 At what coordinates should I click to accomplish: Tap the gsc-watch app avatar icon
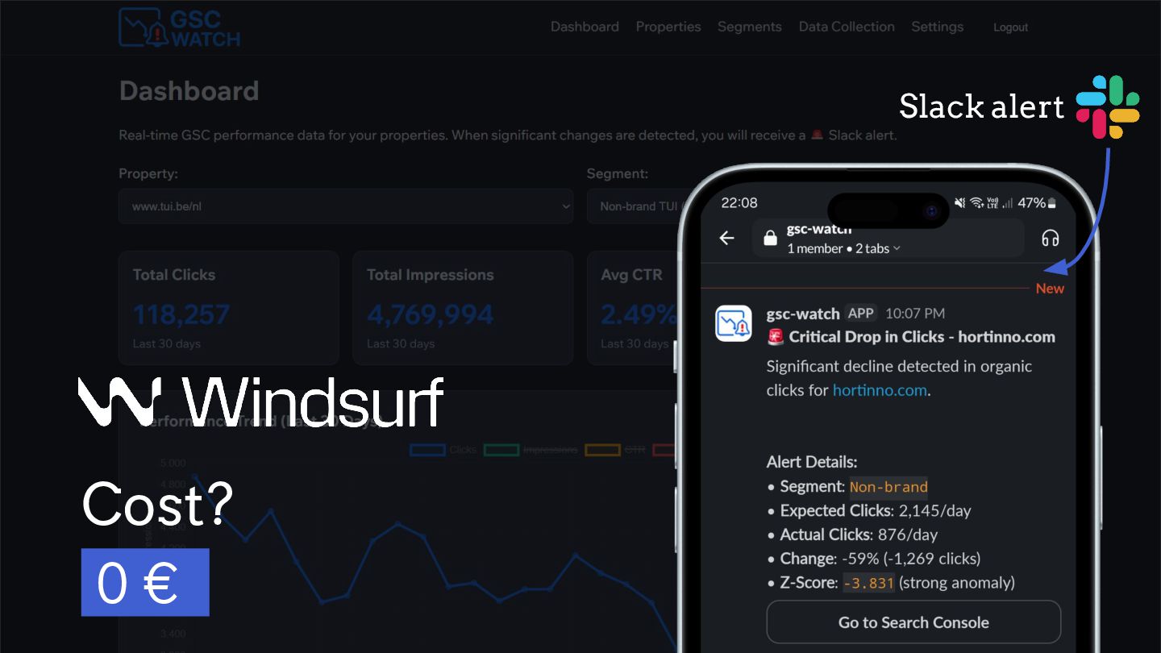734,323
